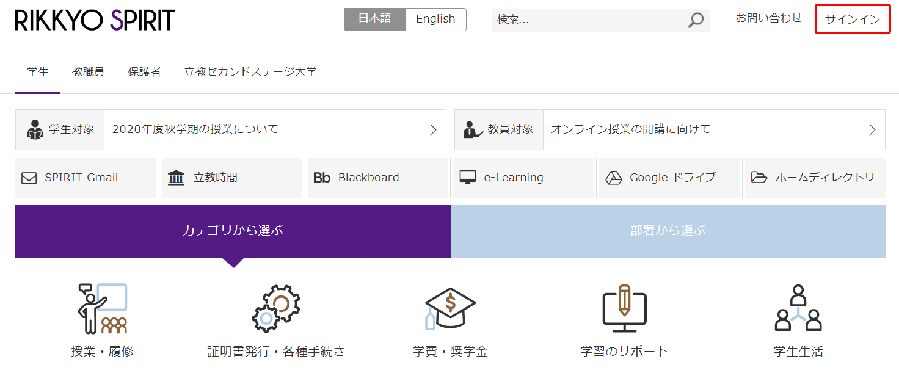Open the e-Learning shortcut label
The image size is (899, 384).
(x=514, y=178)
